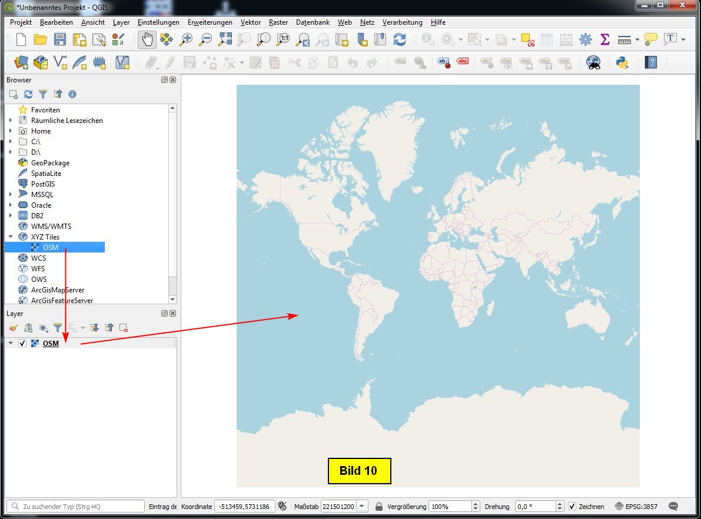The width and height of the screenshot is (701, 519).
Task: Open the Einstellungen menu
Action: pyautogui.click(x=158, y=22)
